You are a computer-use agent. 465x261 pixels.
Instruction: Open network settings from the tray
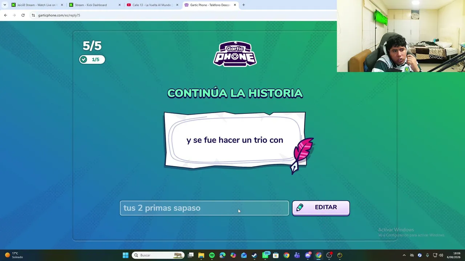[x=435, y=255]
